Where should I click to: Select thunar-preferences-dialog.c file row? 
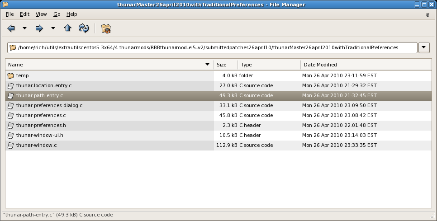[49, 105]
